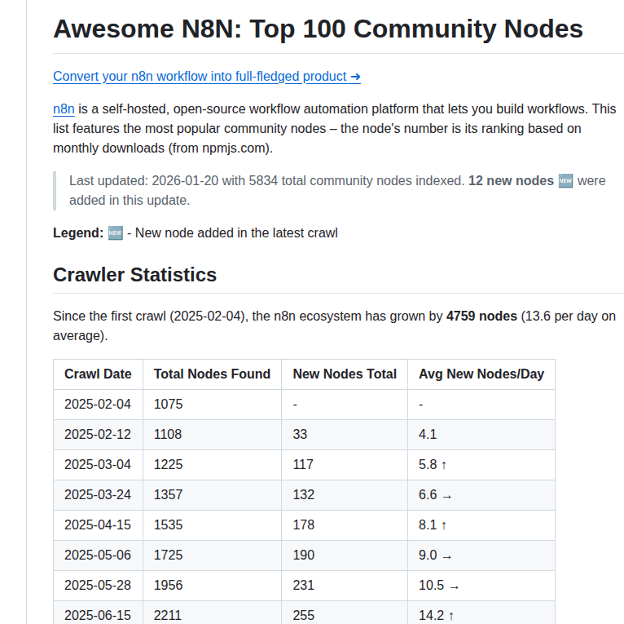Click the new nodes cell 132

(x=345, y=495)
